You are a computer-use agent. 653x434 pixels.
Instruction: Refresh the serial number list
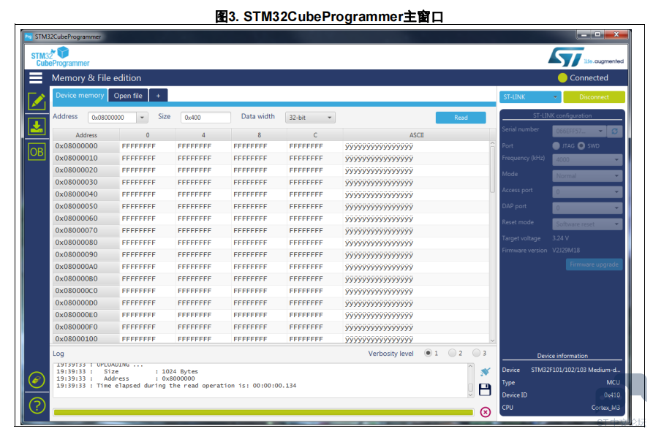pyautogui.click(x=615, y=131)
